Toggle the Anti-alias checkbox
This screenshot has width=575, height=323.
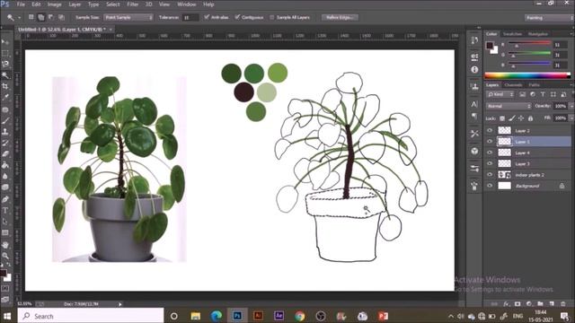click(x=207, y=17)
